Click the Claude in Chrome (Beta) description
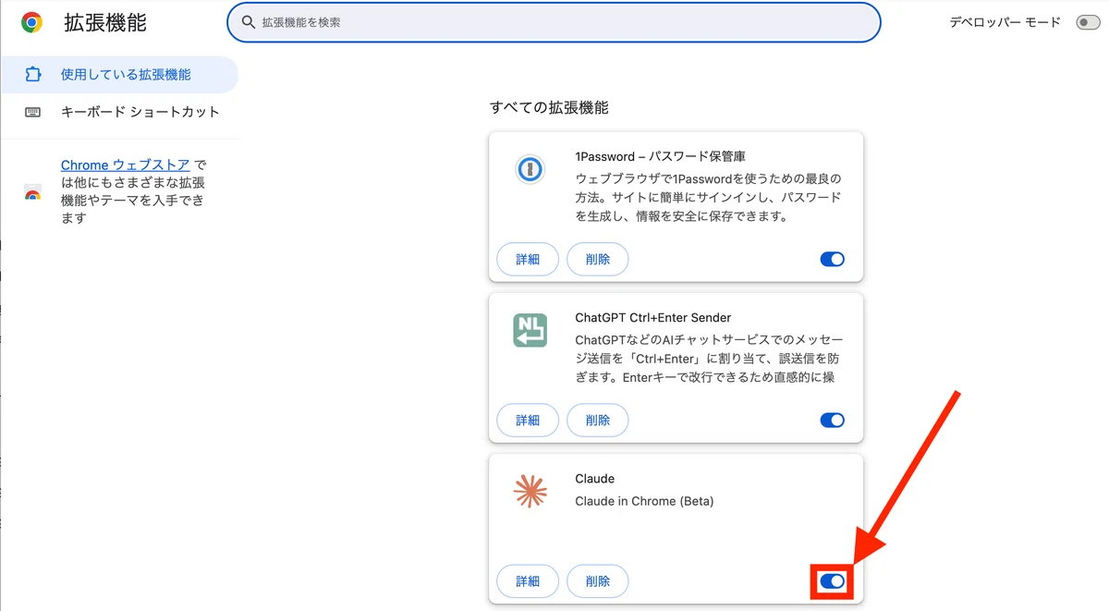The width and height of the screenshot is (1109, 611). [644, 501]
